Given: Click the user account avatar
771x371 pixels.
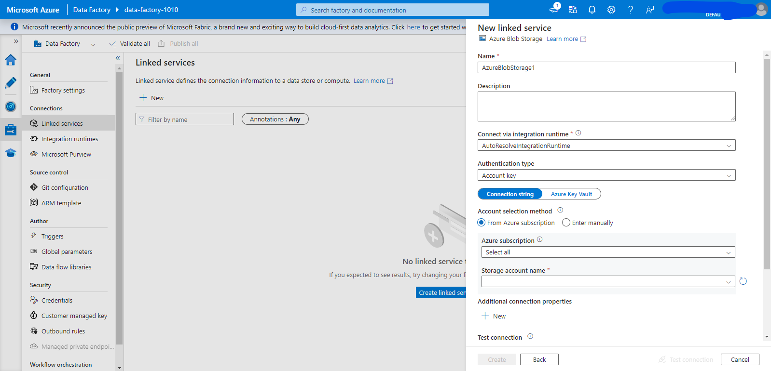Looking at the screenshot, I should click(x=761, y=10).
